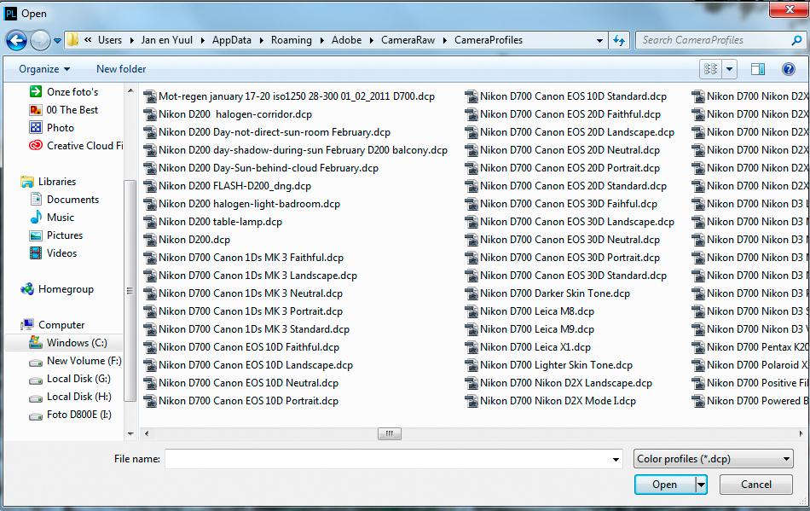The height and width of the screenshot is (511, 810).
Task: Select Nikon D700 Lighter Skin Tone.dcp
Action: click(548, 365)
